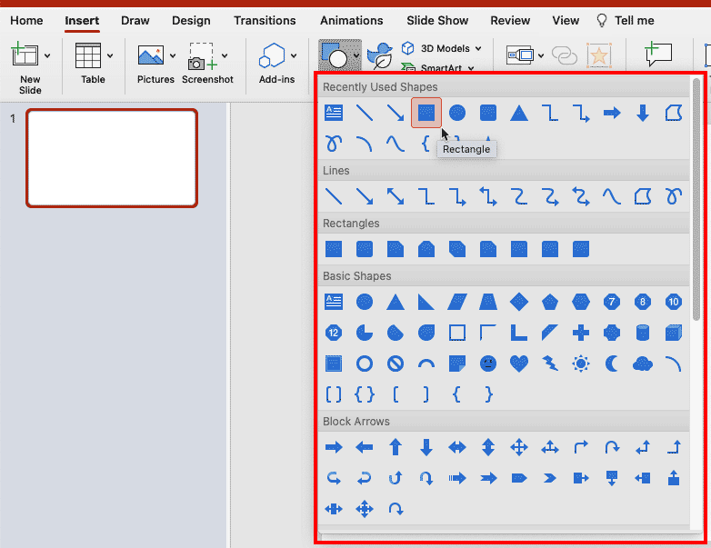Choose the No Symbol shape

point(396,364)
